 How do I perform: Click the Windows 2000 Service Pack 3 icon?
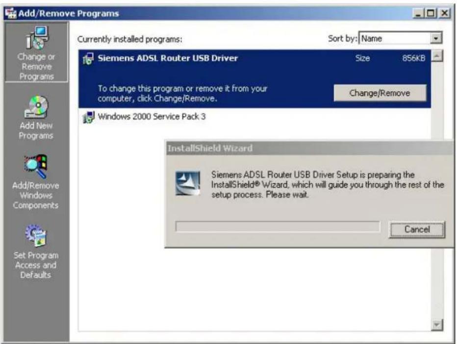click(x=88, y=117)
